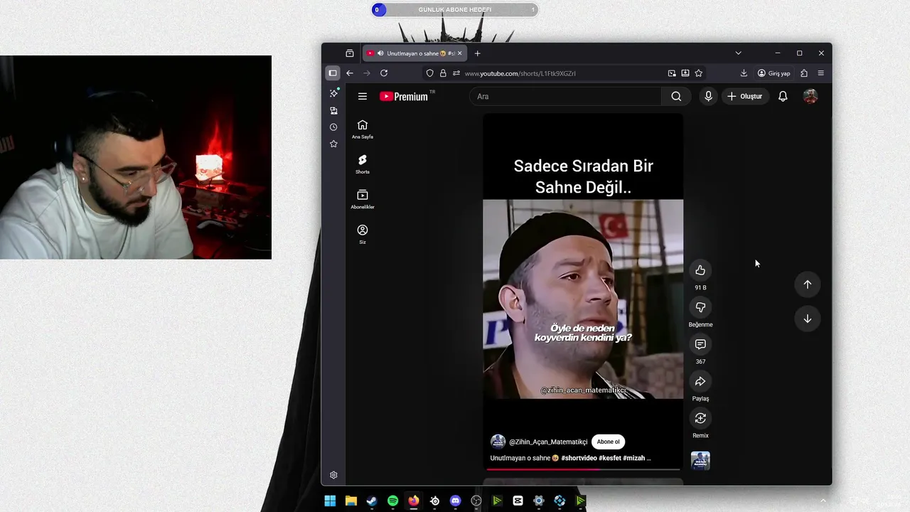This screenshot has width=910, height=512.
Task: Open Spotify from taskbar
Action: [392, 501]
